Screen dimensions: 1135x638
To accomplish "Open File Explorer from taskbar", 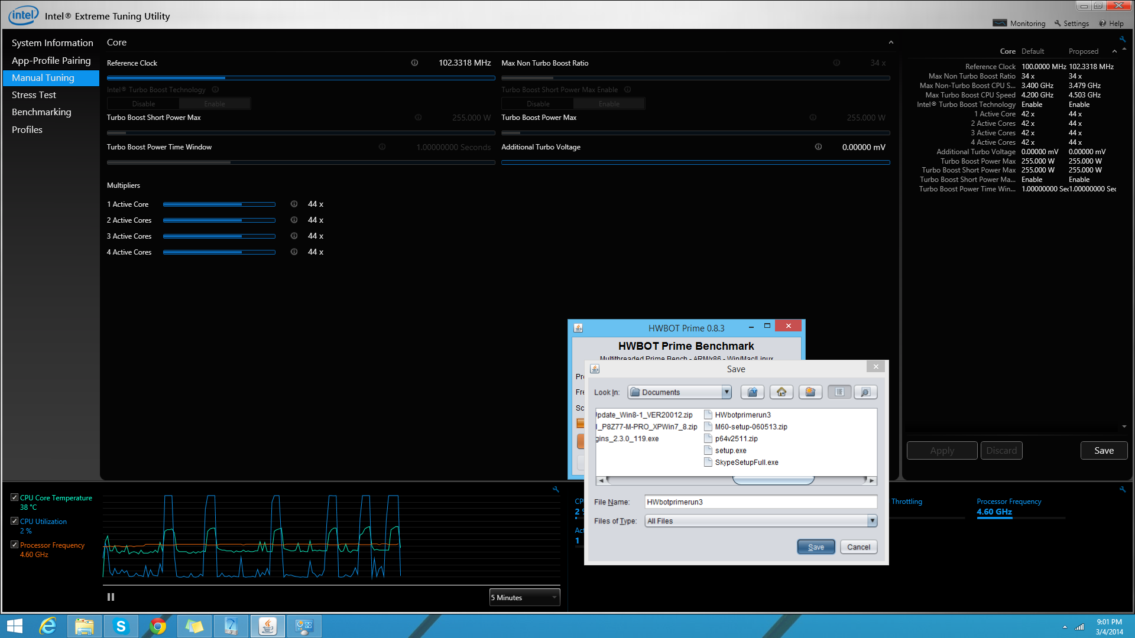I will pos(85,626).
